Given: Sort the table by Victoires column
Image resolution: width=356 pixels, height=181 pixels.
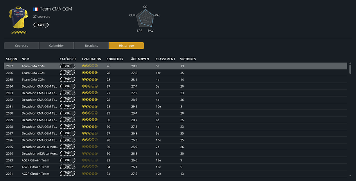Looking at the screenshot, I should [x=188, y=59].
